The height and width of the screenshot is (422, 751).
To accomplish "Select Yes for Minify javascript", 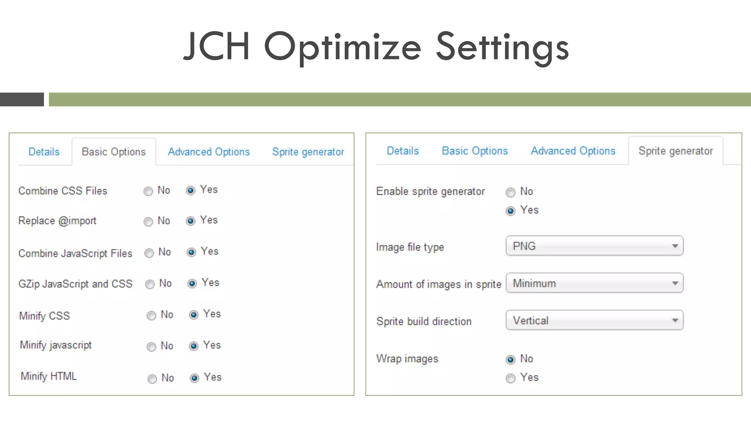I will click(x=194, y=346).
